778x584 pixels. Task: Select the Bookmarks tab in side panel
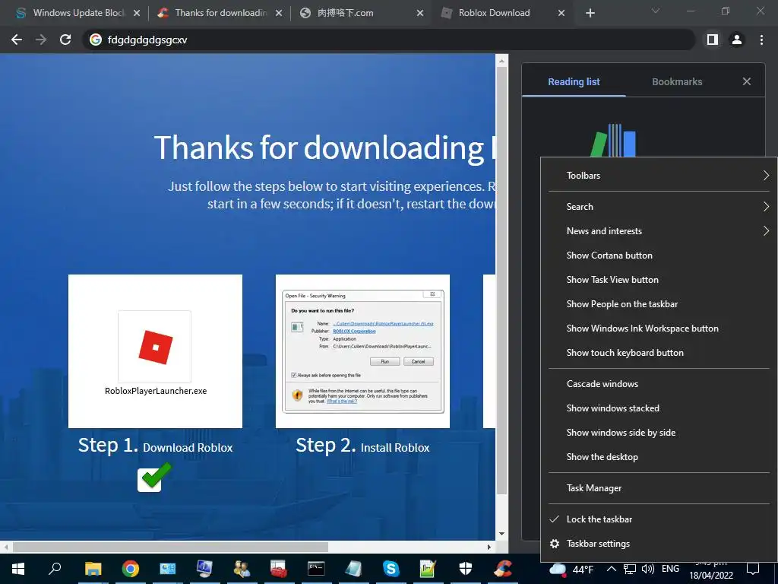tap(677, 81)
